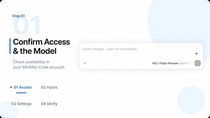This screenshot has height=118, width=210.
Task: Open the 04 Verify tab
Action: pos(49,104)
